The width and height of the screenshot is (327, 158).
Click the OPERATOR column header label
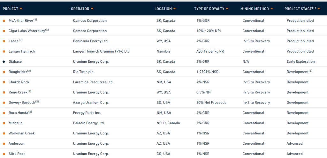click(x=80, y=9)
